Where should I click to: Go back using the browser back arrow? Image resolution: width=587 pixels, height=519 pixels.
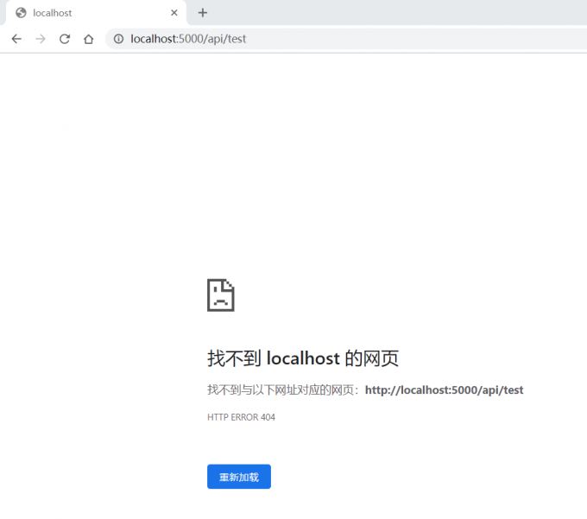pos(16,39)
